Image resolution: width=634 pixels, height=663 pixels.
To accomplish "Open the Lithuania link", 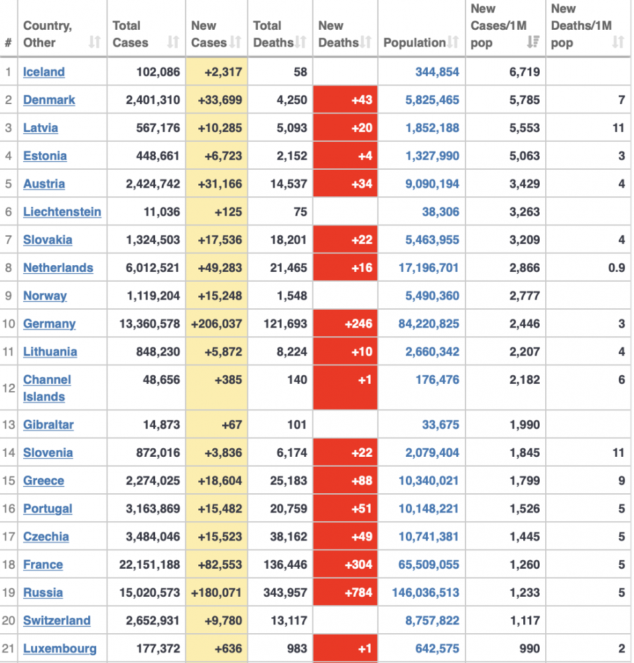I will [50, 351].
